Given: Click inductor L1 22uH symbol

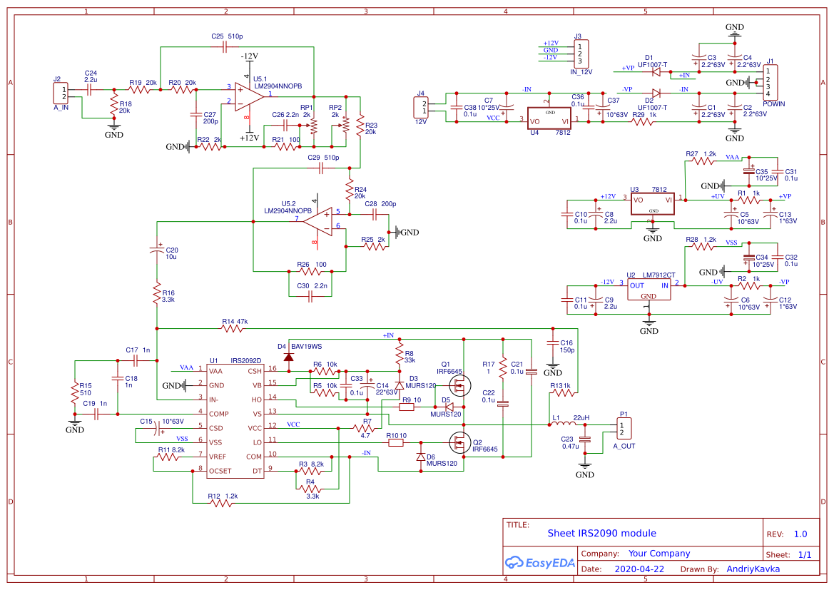Looking at the screenshot, I should [564, 422].
